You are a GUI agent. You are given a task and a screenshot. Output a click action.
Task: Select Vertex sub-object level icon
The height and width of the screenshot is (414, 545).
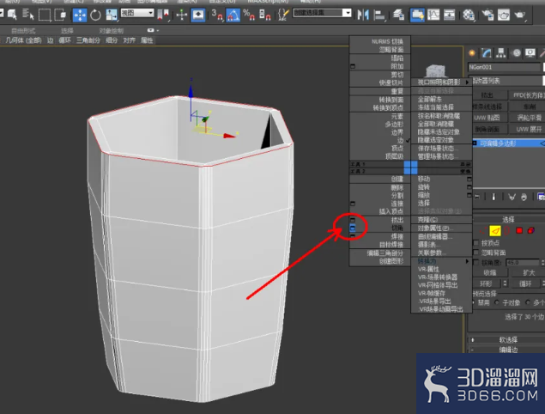click(x=483, y=230)
